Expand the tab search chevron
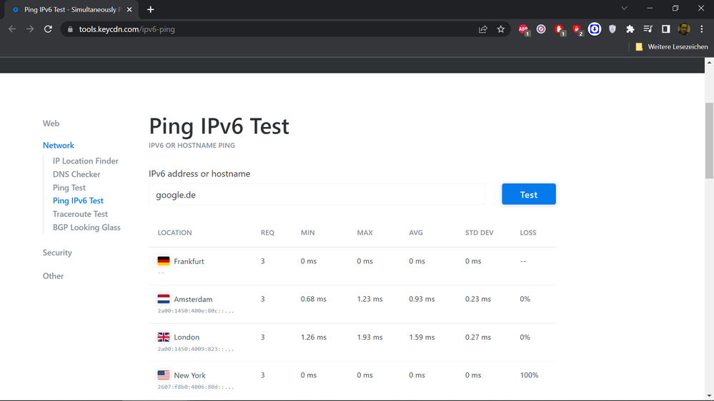Image resolution: width=714 pixels, height=401 pixels. 624,9
